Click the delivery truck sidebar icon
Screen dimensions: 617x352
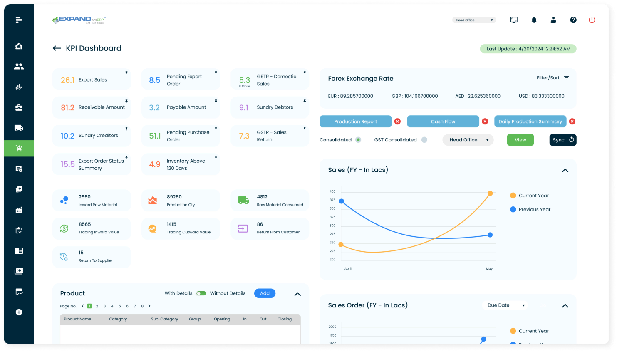tap(19, 128)
